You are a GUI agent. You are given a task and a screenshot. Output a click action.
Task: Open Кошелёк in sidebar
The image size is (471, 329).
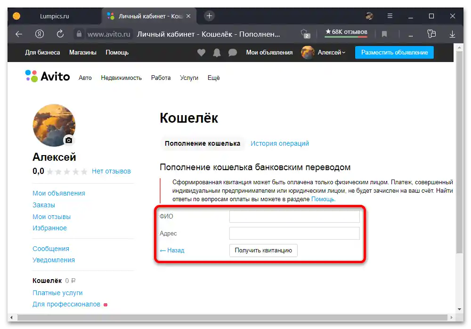[47, 281]
